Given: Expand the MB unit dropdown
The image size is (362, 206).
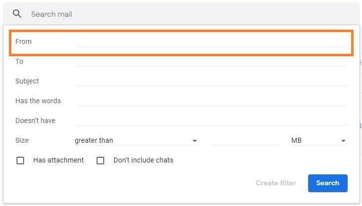Looking at the screenshot, I should pos(318,140).
